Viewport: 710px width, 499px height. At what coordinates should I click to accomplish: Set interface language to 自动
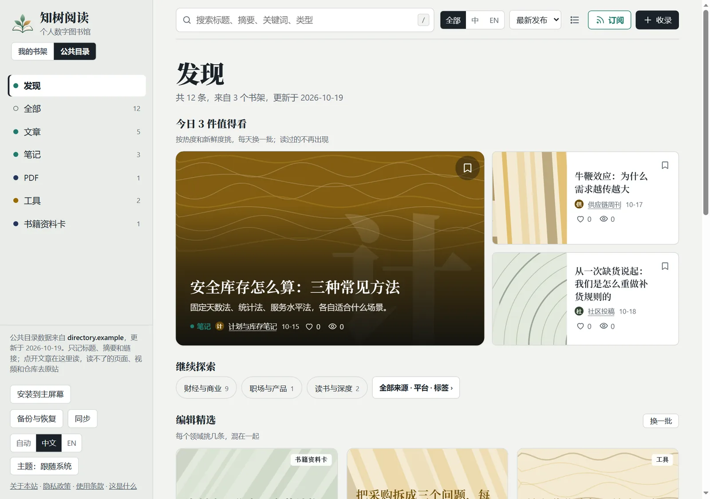click(x=24, y=443)
